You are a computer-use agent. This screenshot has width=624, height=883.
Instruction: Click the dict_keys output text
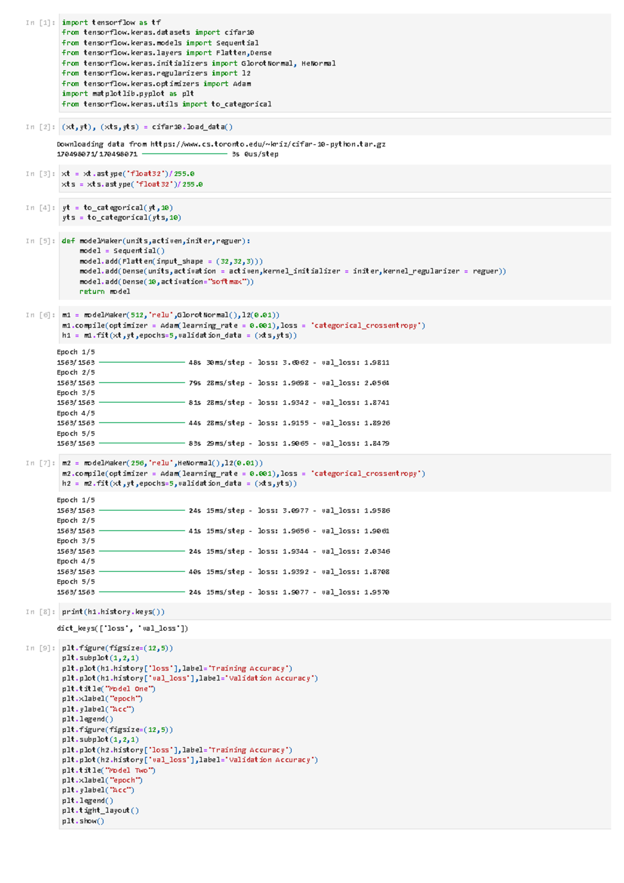tap(122, 629)
